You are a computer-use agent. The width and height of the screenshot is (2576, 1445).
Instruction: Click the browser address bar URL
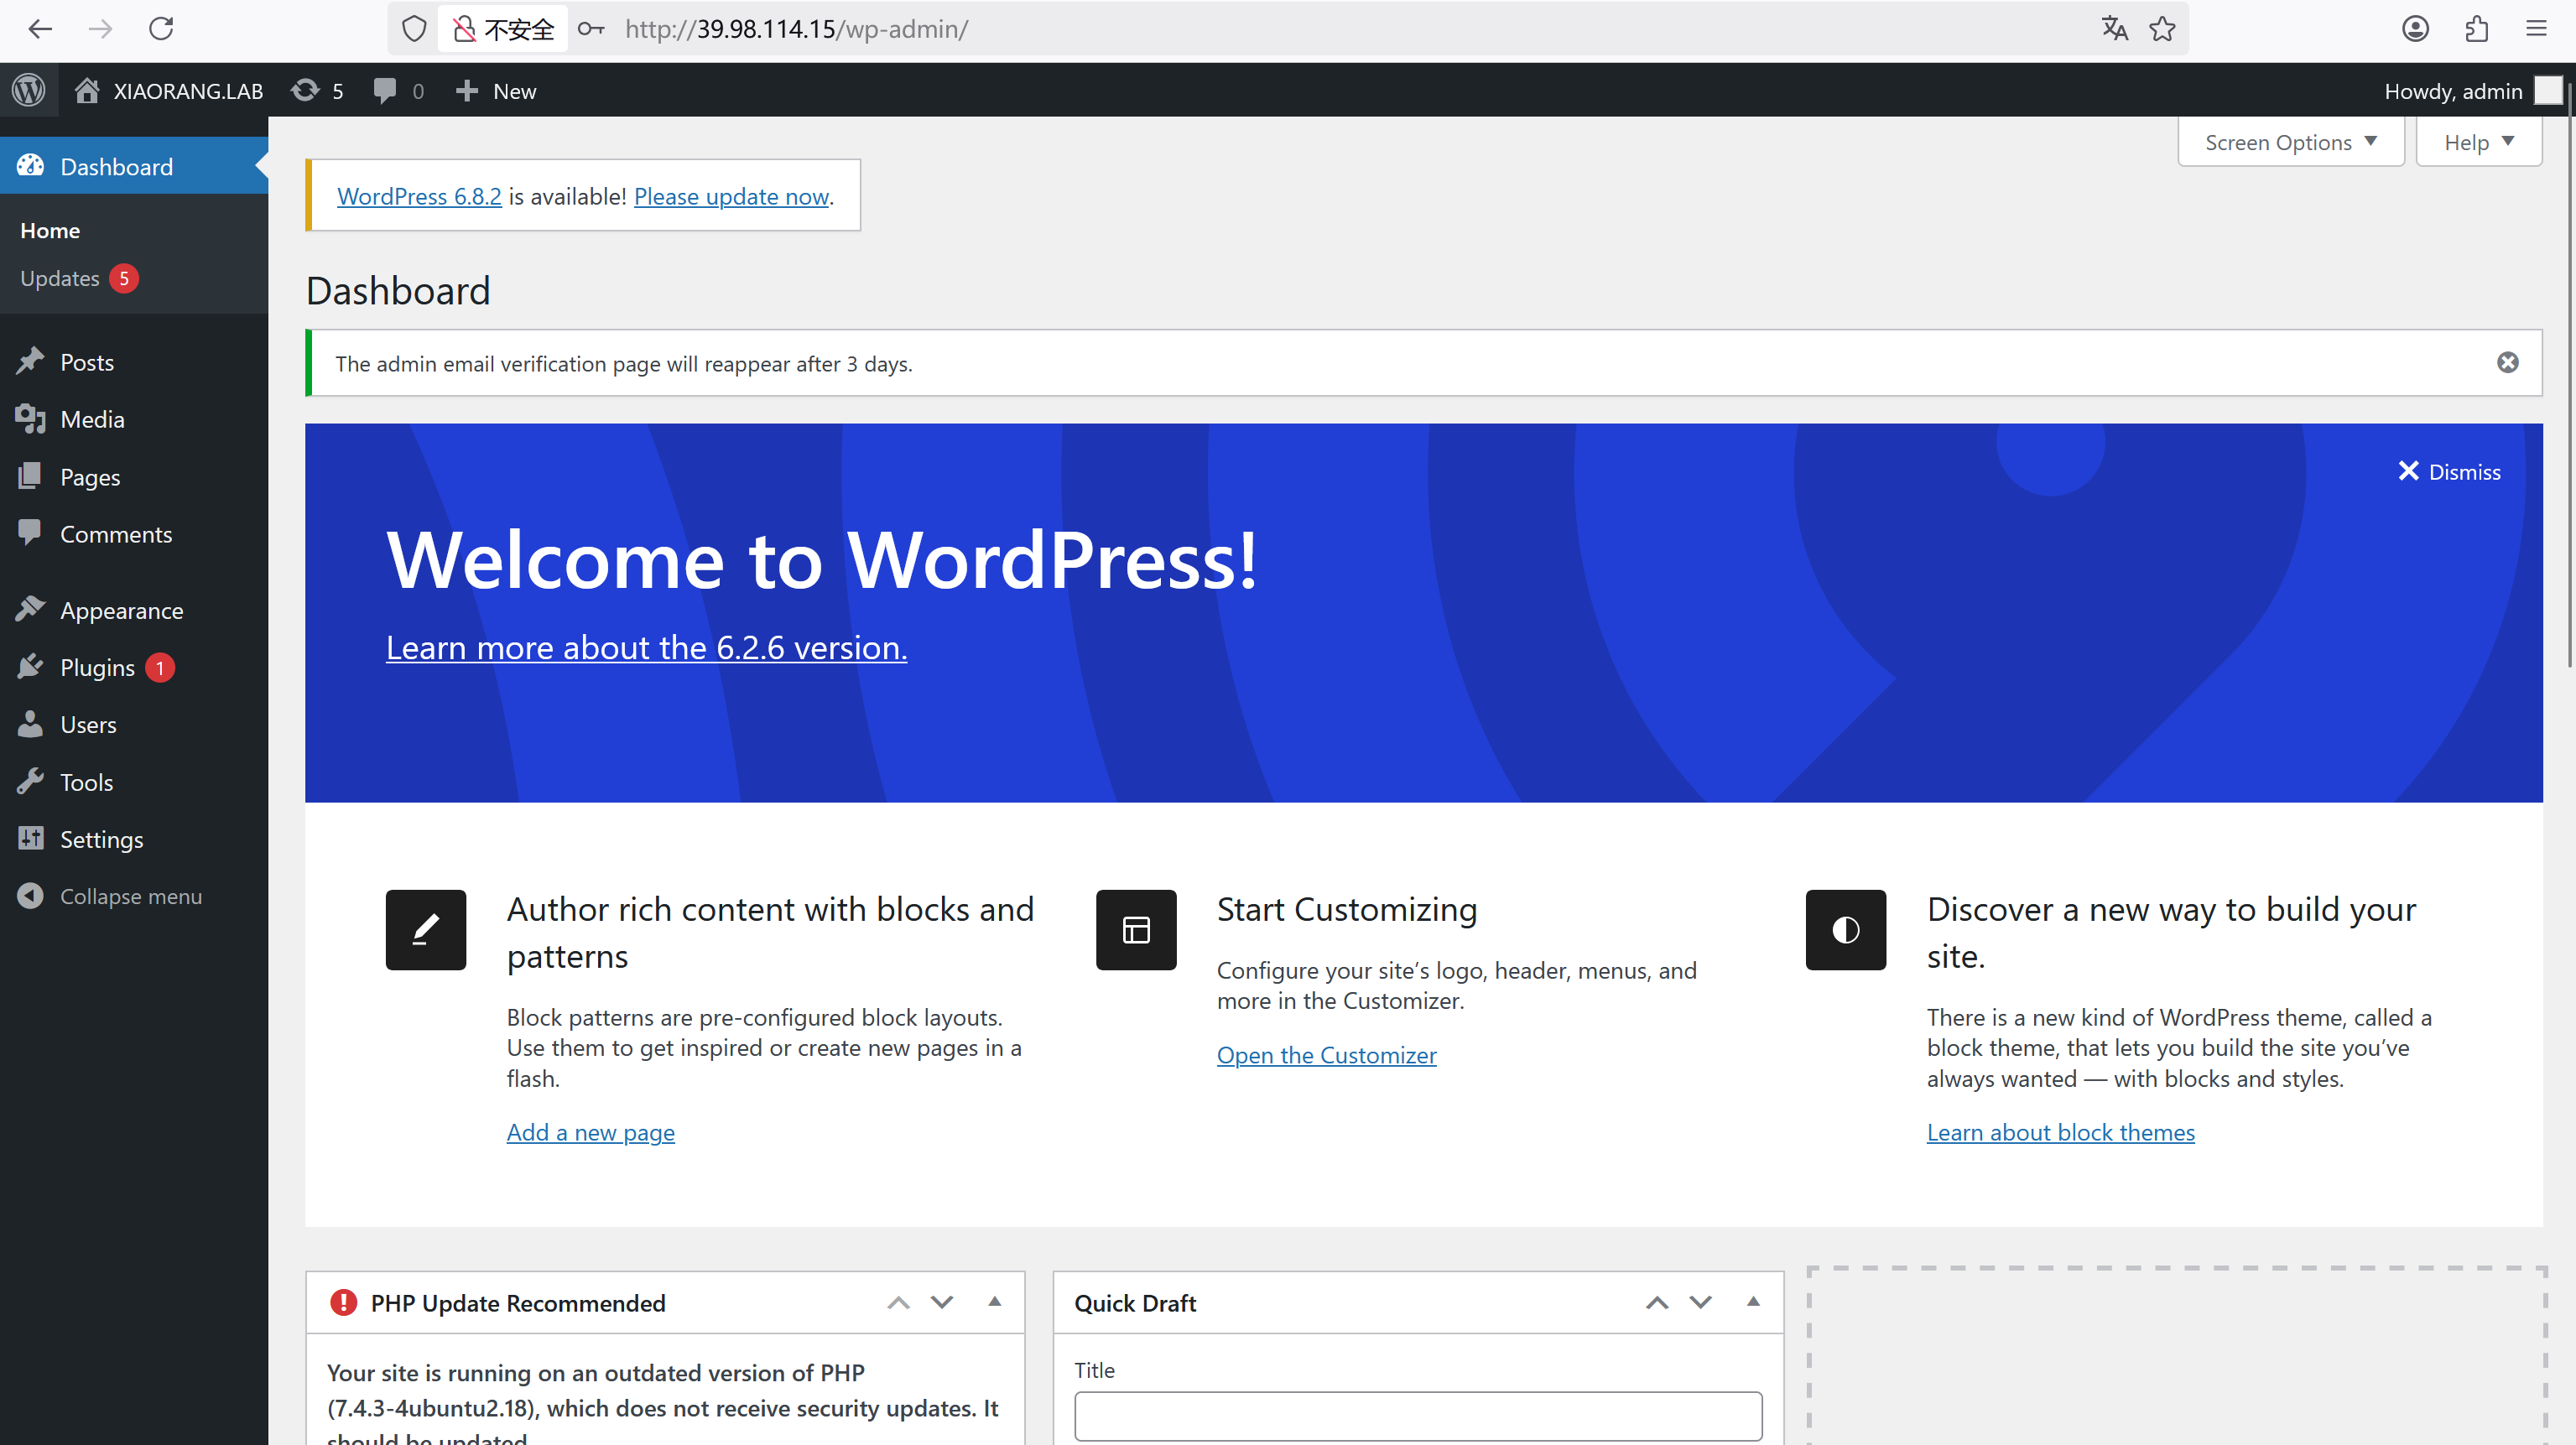[797, 29]
